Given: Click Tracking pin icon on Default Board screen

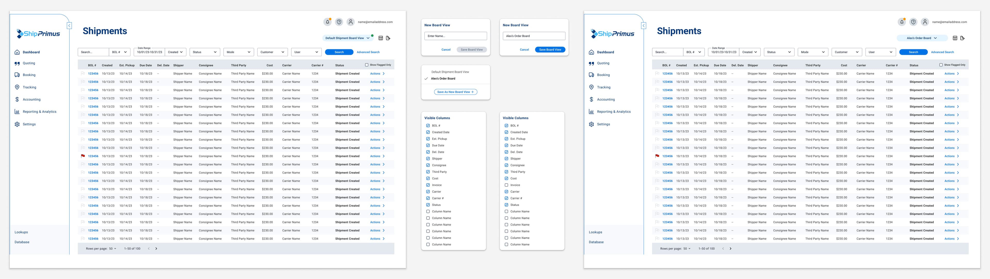Looking at the screenshot, I should pos(17,87).
